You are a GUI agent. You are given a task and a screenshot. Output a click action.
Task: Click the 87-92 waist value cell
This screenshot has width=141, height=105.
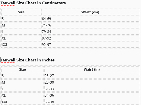coord(90,38)
